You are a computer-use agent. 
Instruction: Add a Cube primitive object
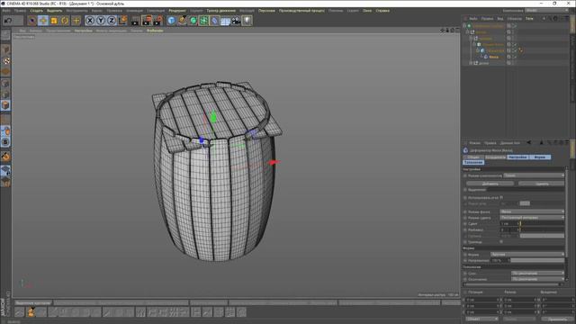click(x=172, y=21)
